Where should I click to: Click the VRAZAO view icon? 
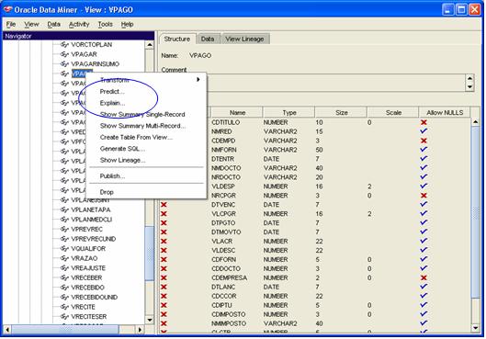click(x=64, y=258)
